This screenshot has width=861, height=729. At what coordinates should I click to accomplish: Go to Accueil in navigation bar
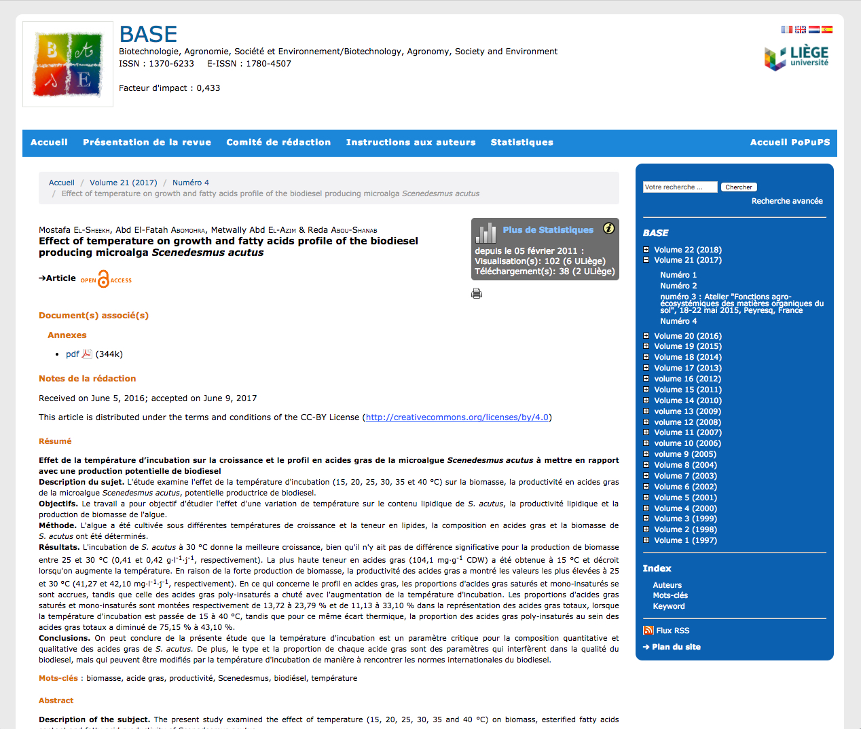point(49,143)
